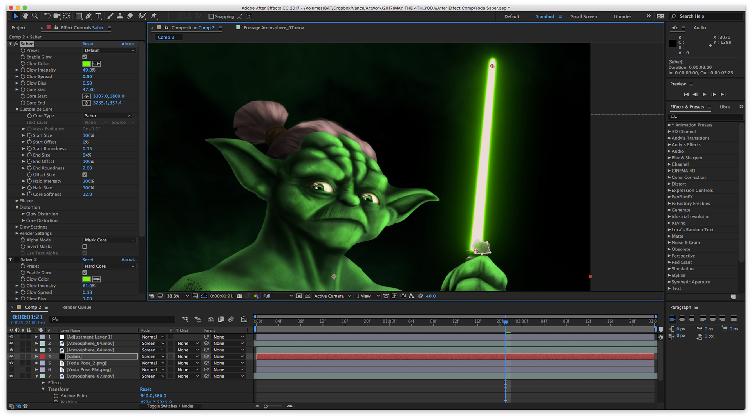
Task: Take a snapshot with the camera icon
Action: (x=239, y=296)
